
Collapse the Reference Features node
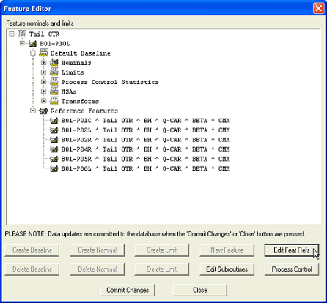[x=33, y=111]
